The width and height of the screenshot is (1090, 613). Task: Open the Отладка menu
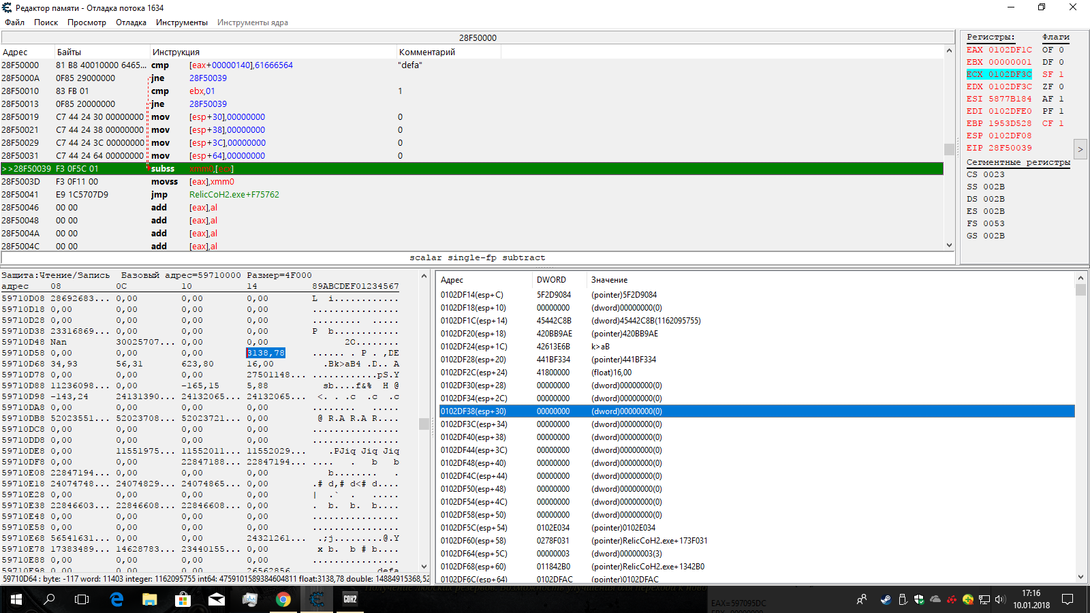[x=131, y=22]
